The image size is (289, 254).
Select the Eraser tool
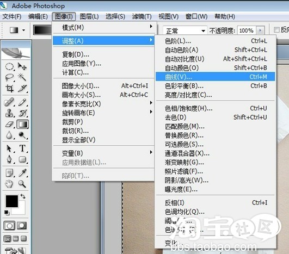[9, 124]
